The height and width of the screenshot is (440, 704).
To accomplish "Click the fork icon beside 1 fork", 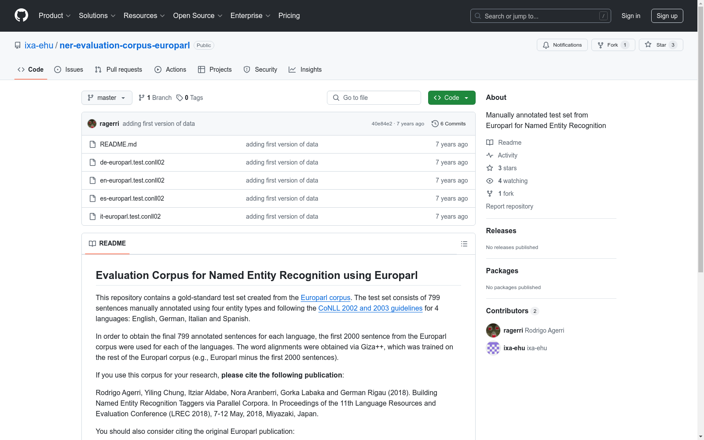I will (490, 194).
